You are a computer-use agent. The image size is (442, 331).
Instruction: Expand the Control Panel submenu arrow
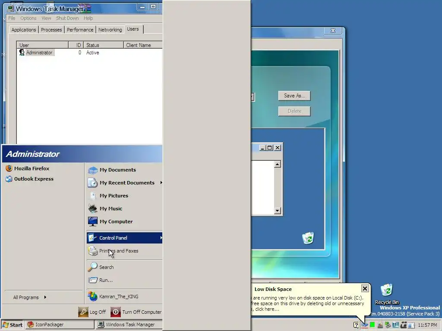[161, 238]
